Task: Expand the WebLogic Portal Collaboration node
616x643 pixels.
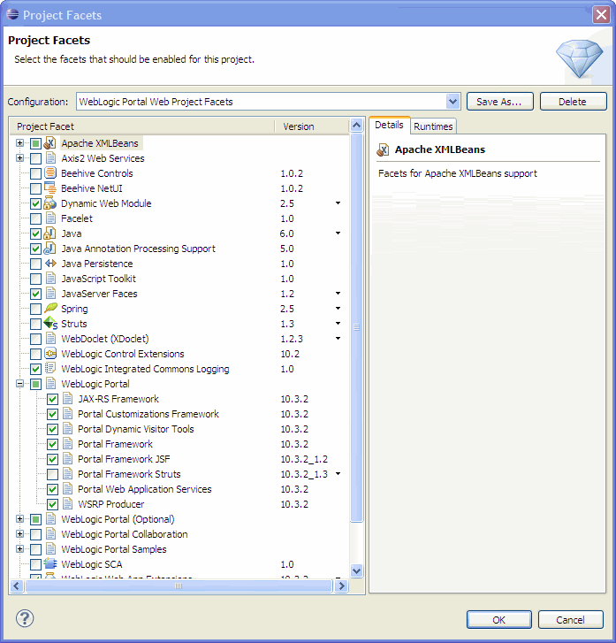Action: click(19, 534)
